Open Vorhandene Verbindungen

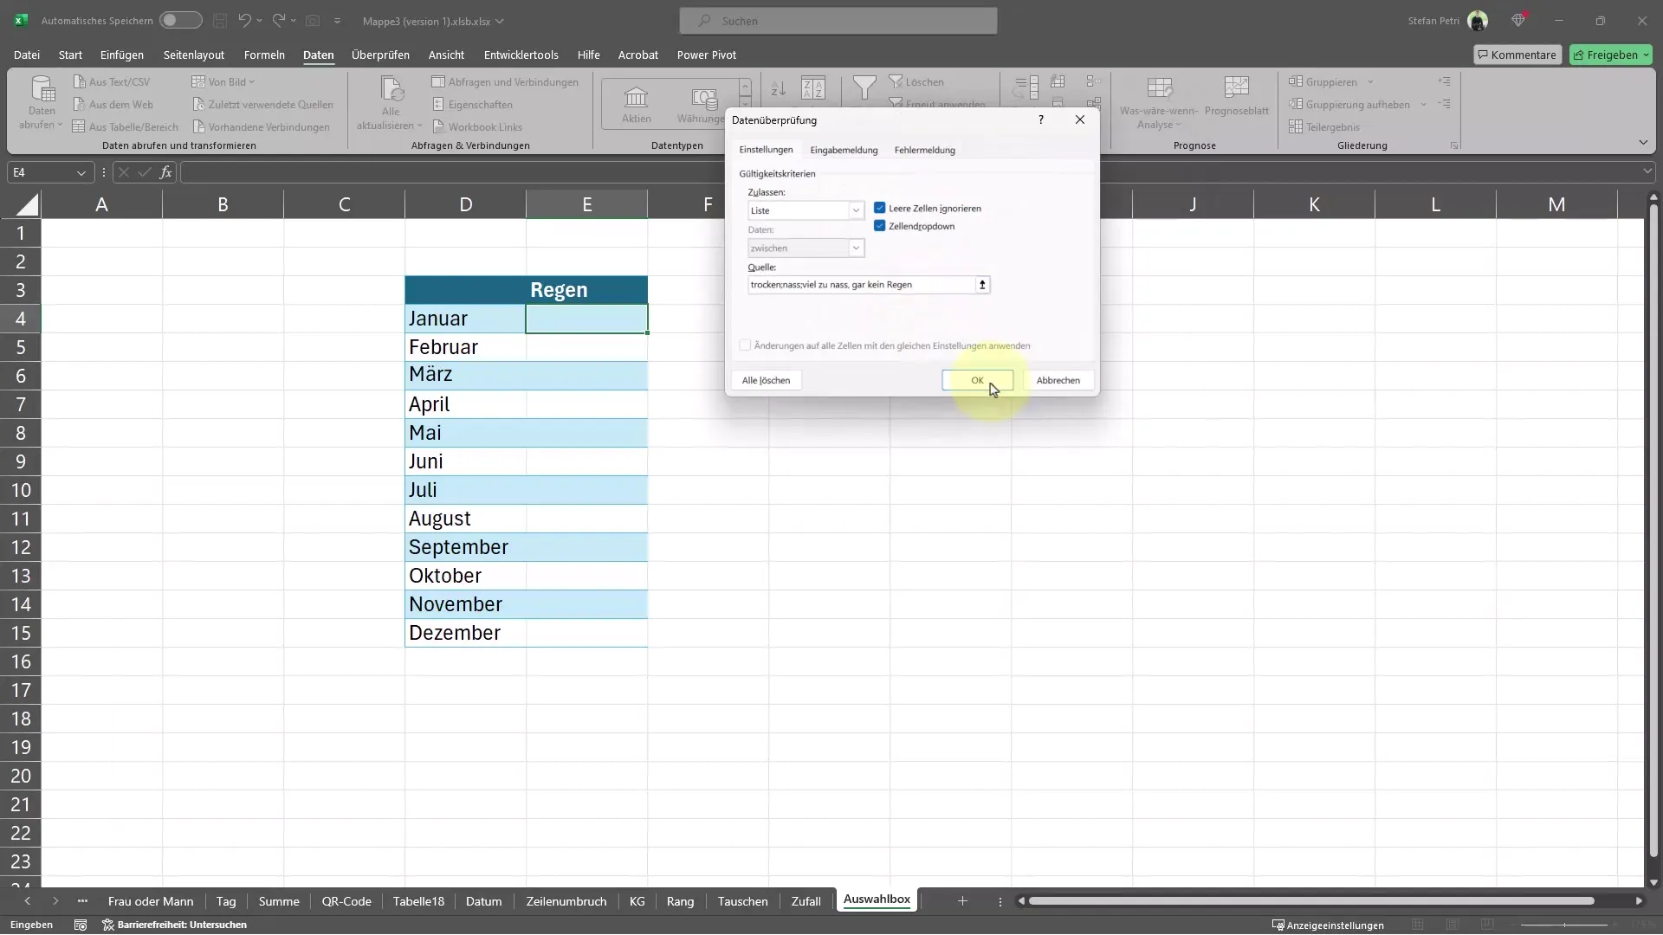pyautogui.click(x=261, y=127)
